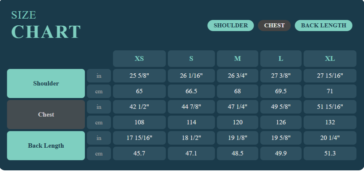
Task: Toggle the SHOULDER pill filter
Action: pyautogui.click(x=231, y=25)
